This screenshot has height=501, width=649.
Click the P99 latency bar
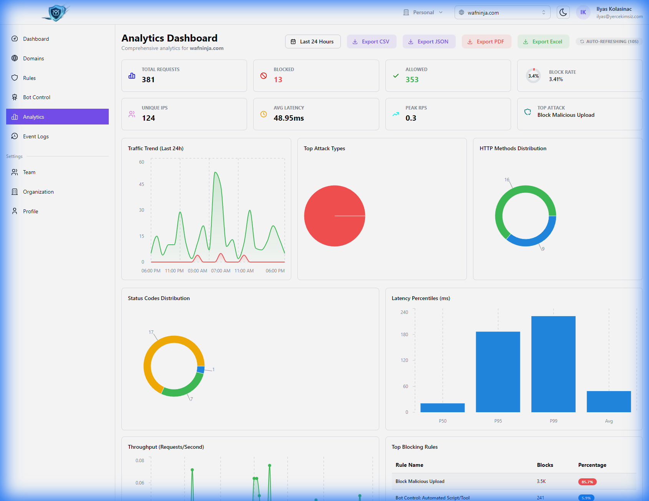553,364
